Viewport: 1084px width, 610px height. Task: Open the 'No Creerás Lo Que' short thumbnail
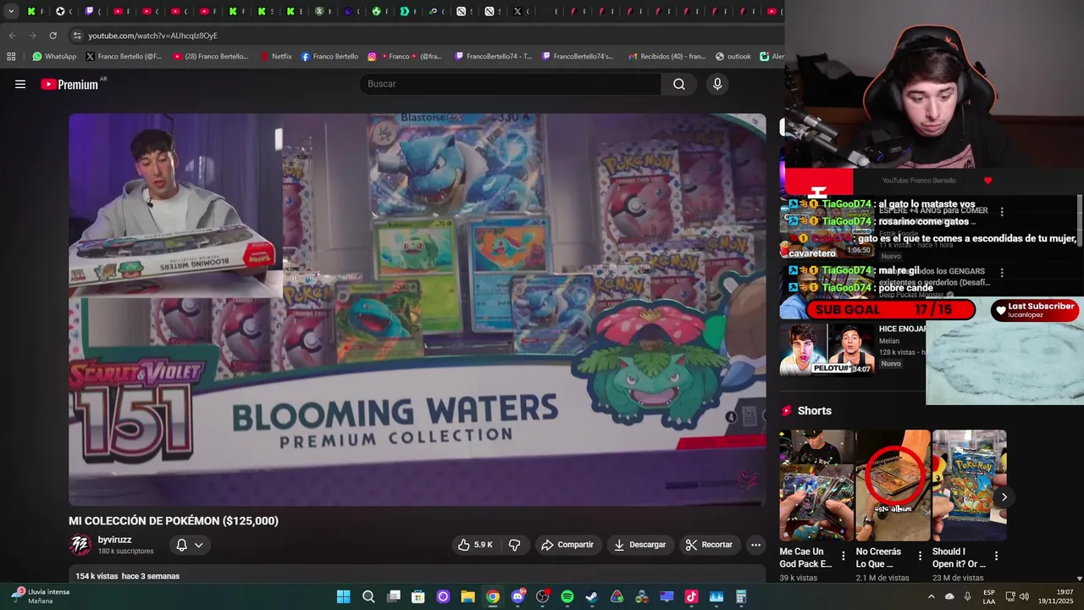pos(893,485)
